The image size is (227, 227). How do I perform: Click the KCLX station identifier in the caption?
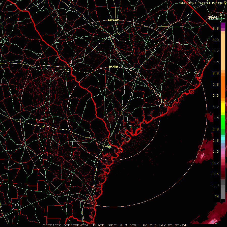tap(148, 225)
